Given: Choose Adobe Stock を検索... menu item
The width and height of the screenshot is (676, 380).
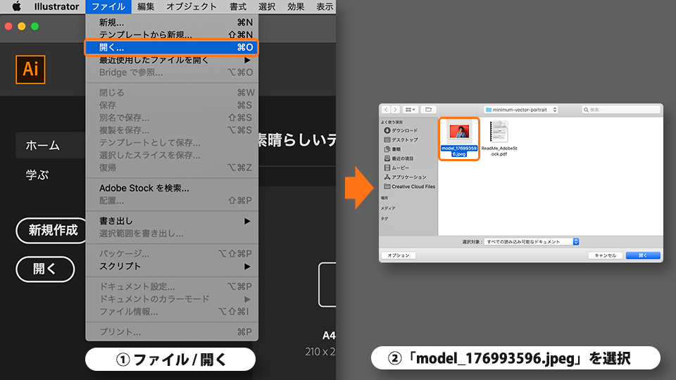Looking at the screenshot, I should (172, 189).
